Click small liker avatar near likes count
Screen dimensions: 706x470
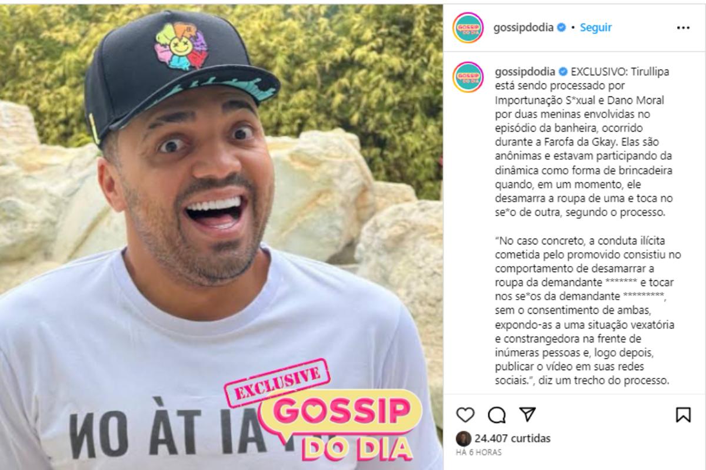(464, 438)
